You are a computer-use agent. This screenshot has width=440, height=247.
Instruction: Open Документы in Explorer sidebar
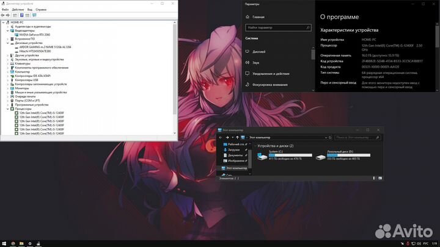coord(235,155)
